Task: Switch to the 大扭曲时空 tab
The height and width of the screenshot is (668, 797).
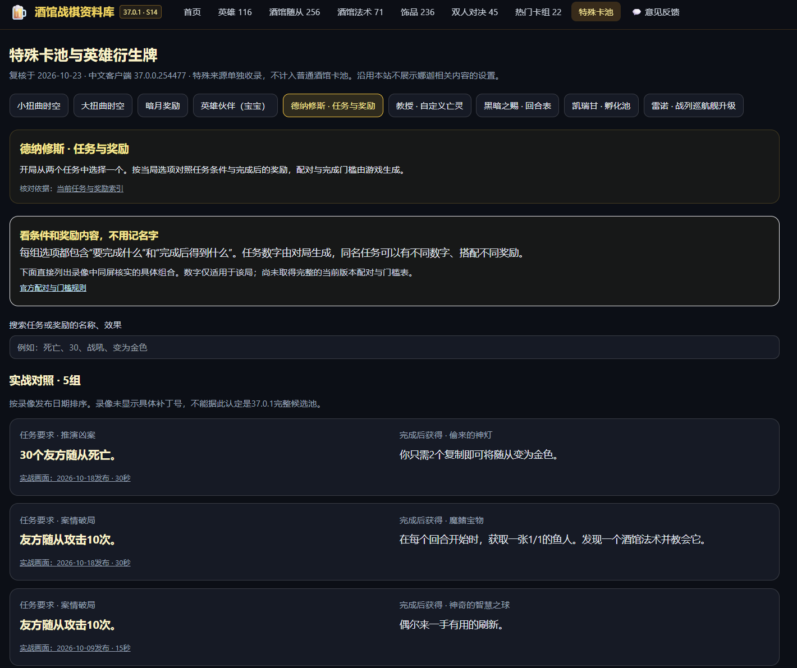Action: pyautogui.click(x=103, y=105)
